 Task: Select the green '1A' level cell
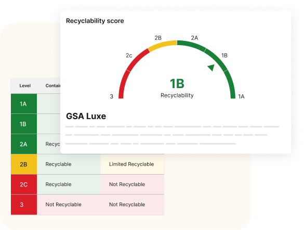24,104
